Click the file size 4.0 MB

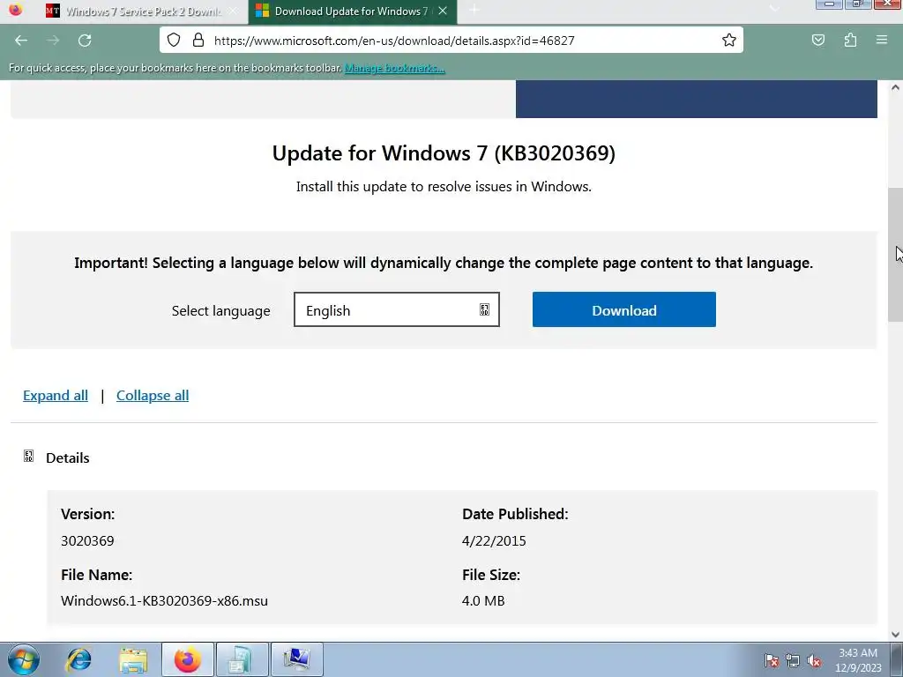483,601
